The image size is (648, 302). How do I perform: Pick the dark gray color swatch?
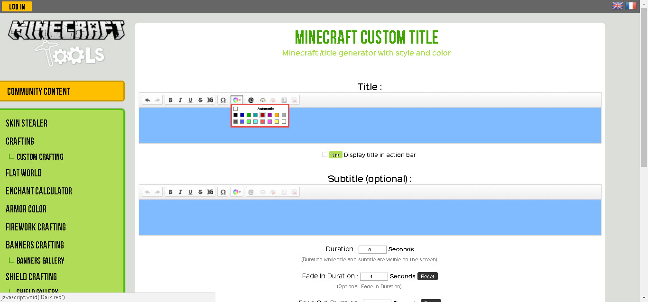235,122
